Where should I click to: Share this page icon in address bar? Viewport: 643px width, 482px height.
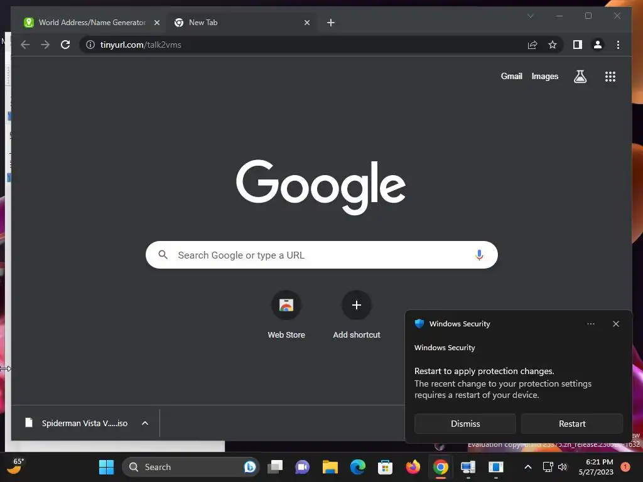pyautogui.click(x=532, y=45)
